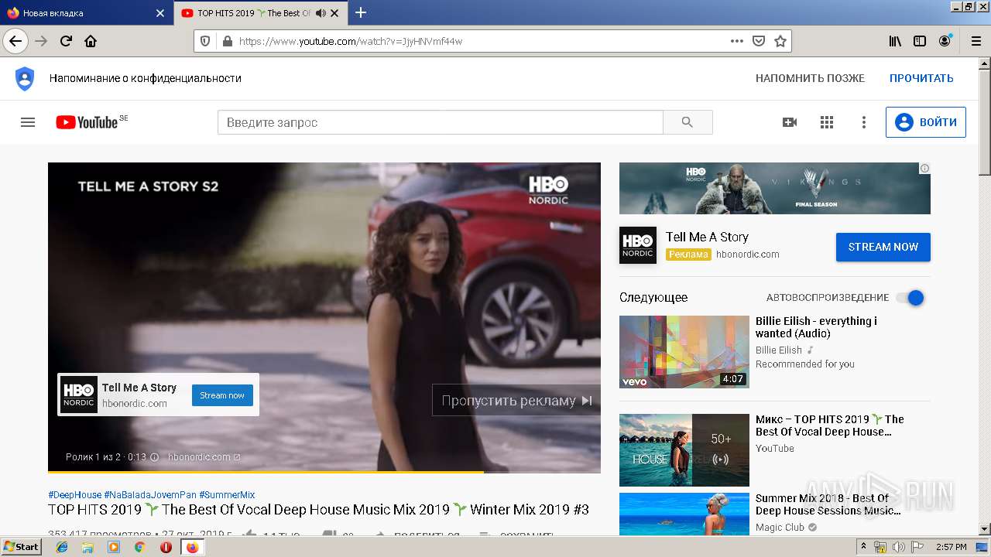The image size is (991, 557).
Task: Show the Firefox sidebars panel
Action: (x=920, y=41)
